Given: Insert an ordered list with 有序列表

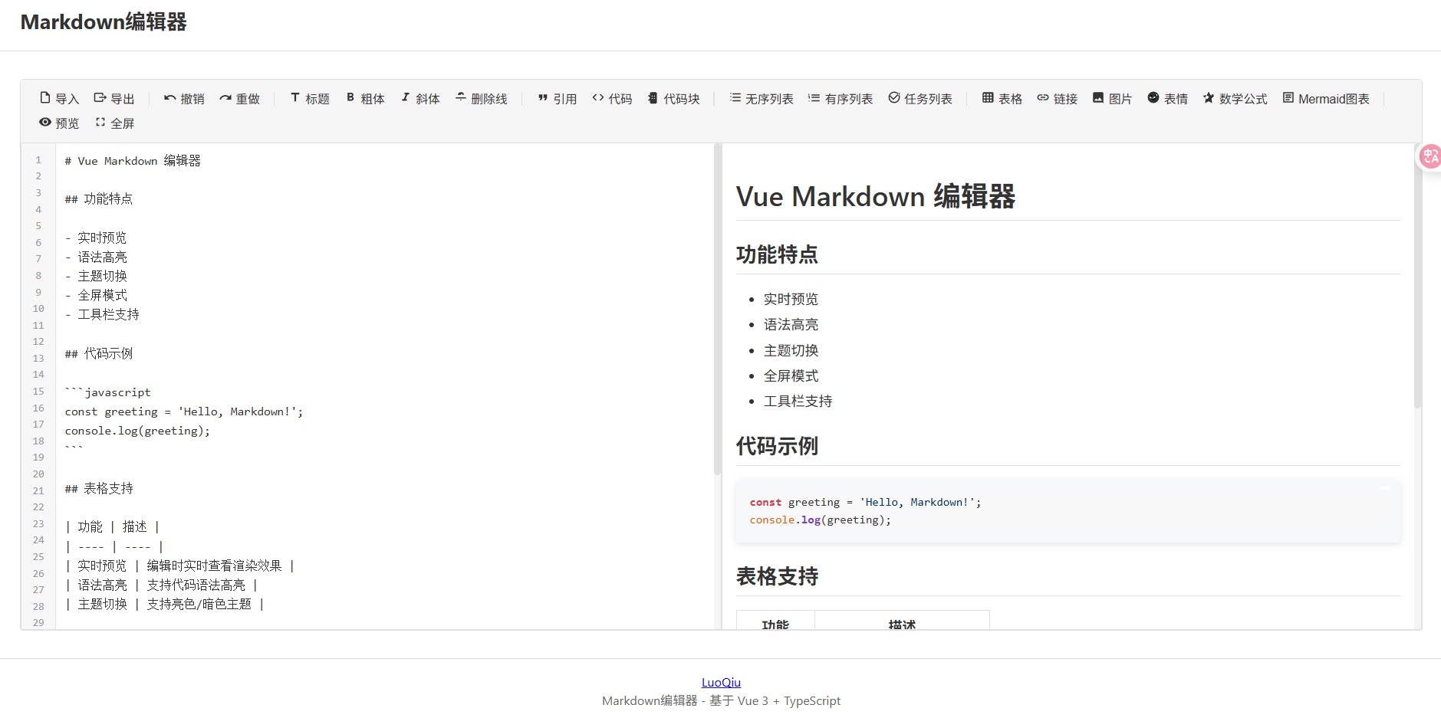Looking at the screenshot, I should coord(841,99).
